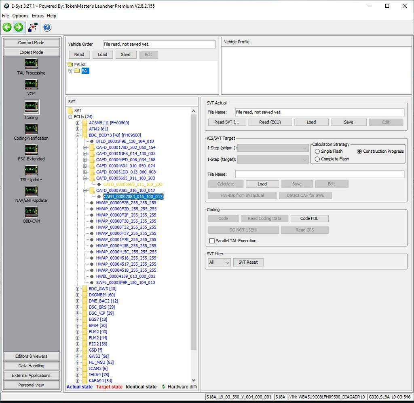Open the NAV/ENT-Update module icon

[31, 191]
